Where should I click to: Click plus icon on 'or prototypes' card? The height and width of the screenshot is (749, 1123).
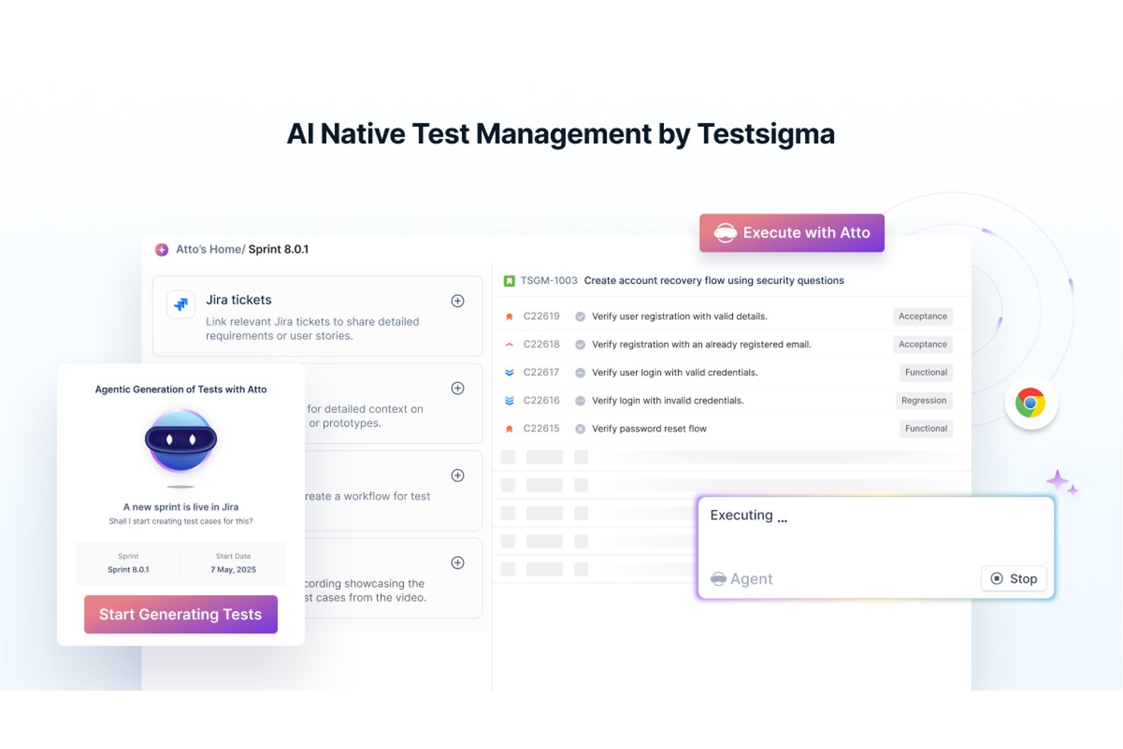pos(458,388)
